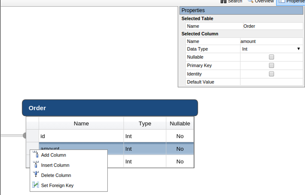Click the binoculars Search icon at top
This screenshot has width=305, height=195.
point(223,1)
